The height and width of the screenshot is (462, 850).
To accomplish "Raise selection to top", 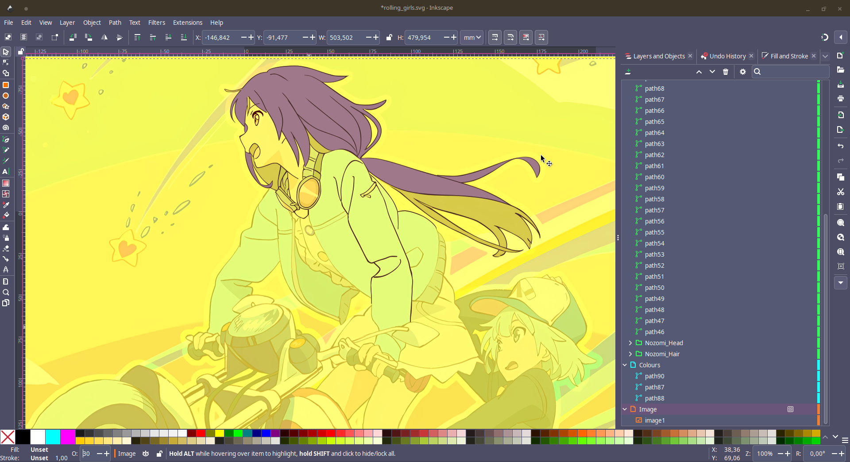I will pyautogui.click(x=137, y=38).
